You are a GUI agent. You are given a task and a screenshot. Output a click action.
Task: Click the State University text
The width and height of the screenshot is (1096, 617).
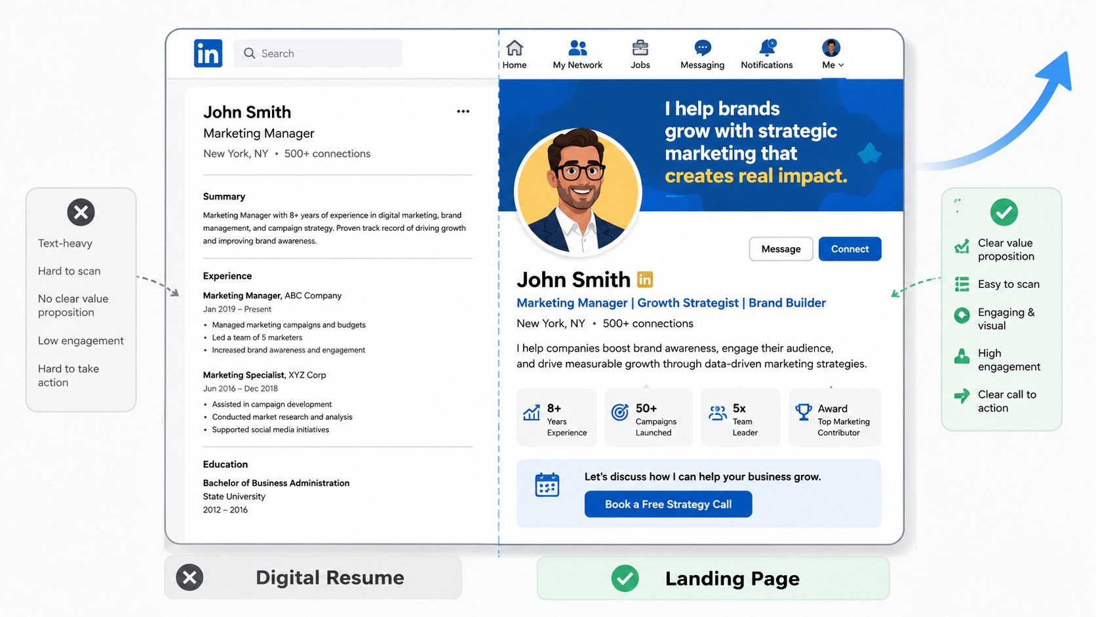point(234,496)
